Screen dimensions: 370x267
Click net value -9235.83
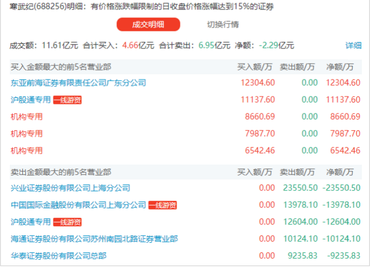(344, 256)
